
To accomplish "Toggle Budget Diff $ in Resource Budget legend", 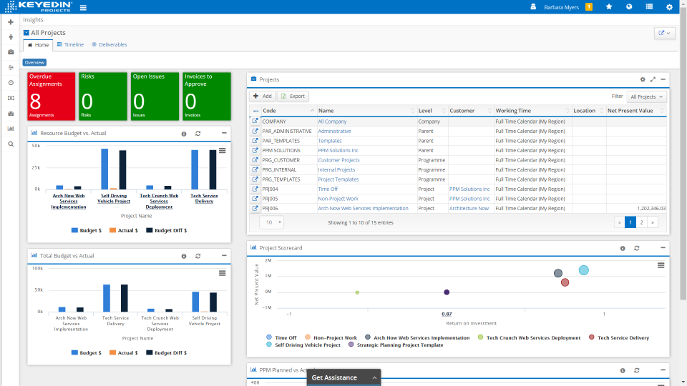I will (167, 230).
